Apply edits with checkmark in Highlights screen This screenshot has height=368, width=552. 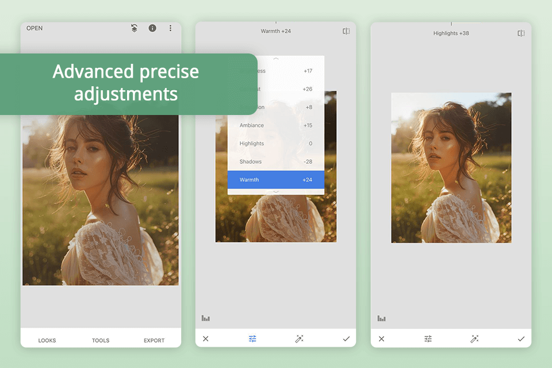pos(521,339)
